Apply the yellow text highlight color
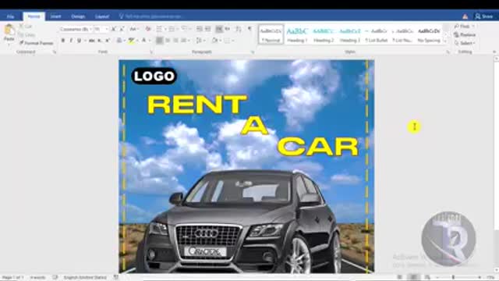The image size is (499, 281). pyautogui.click(x=131, y=41)
